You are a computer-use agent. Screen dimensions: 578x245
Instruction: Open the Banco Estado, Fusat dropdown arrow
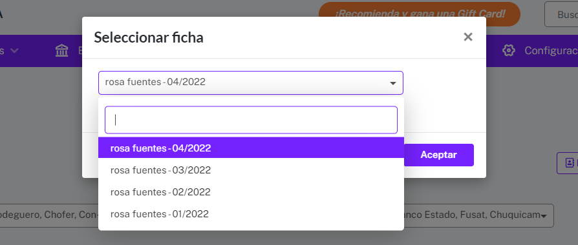(x=543, y=216)
